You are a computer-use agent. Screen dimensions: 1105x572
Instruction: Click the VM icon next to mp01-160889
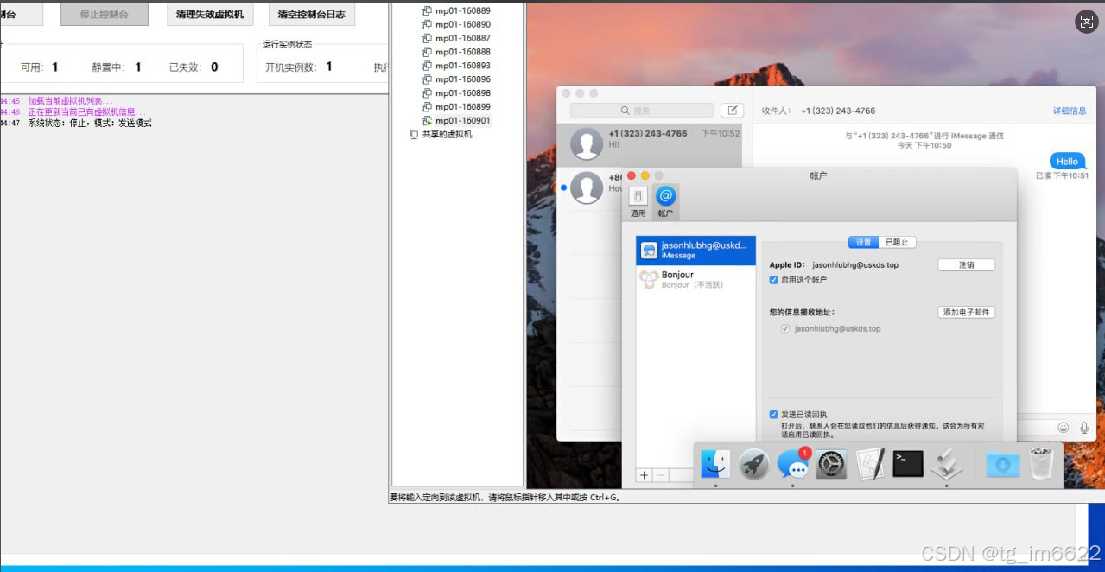coord(427,10)
